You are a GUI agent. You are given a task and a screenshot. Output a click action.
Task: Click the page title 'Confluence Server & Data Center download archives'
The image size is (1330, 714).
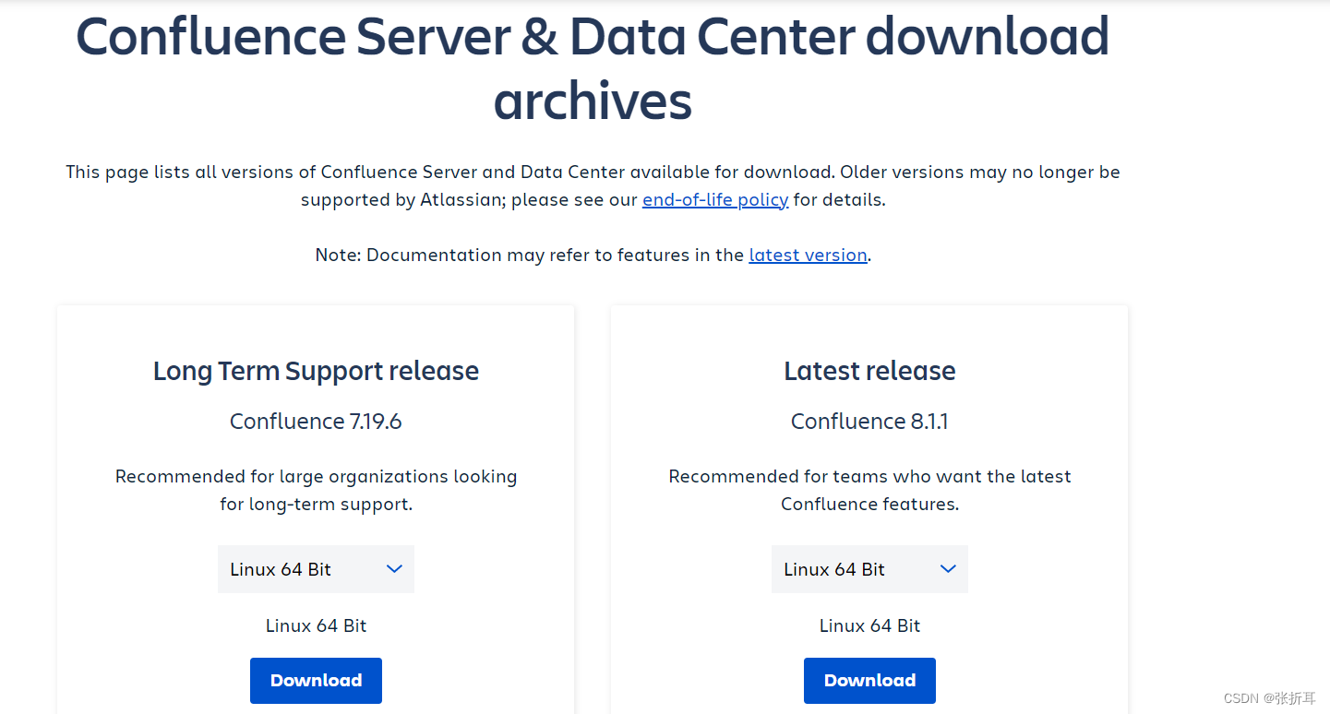(593, 68)
